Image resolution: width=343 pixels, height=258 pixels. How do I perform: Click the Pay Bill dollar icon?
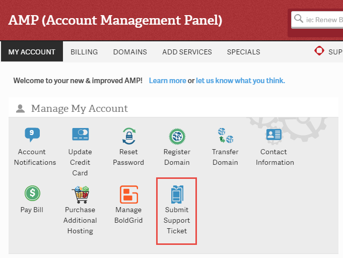tap(32, 193)
